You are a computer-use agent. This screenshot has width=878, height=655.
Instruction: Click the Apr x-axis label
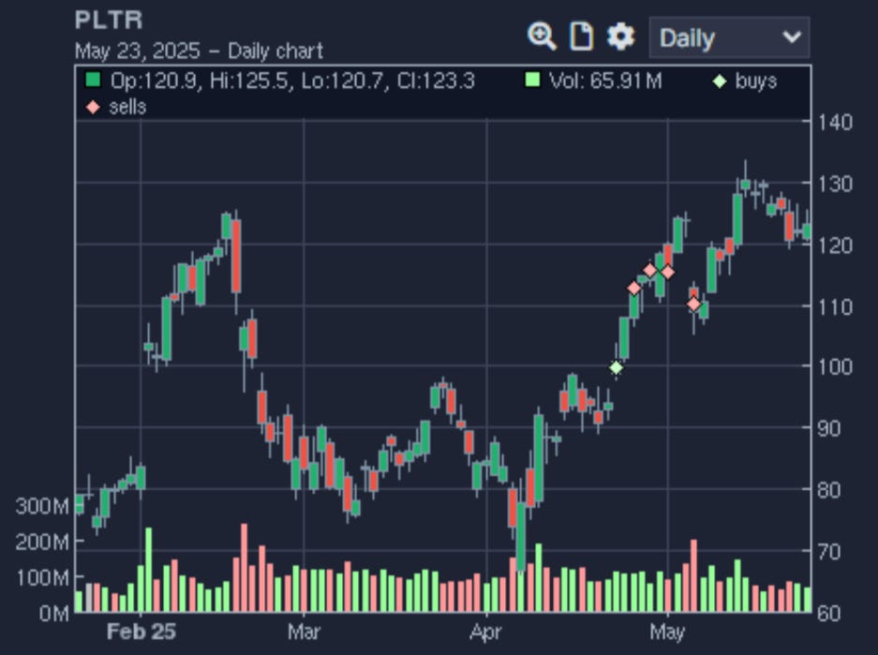[x=486, y=633]
